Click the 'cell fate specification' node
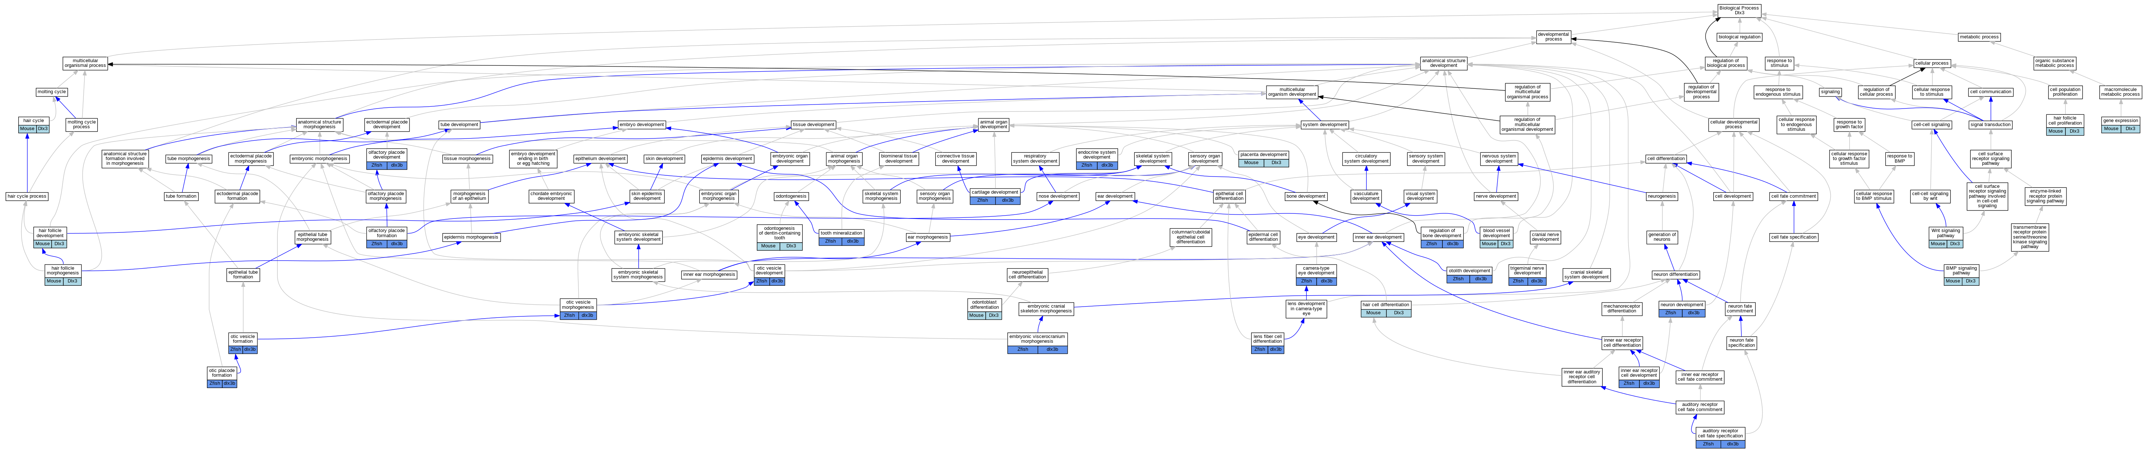Screen dimensions: 2148x452 tap(1794, 237)
